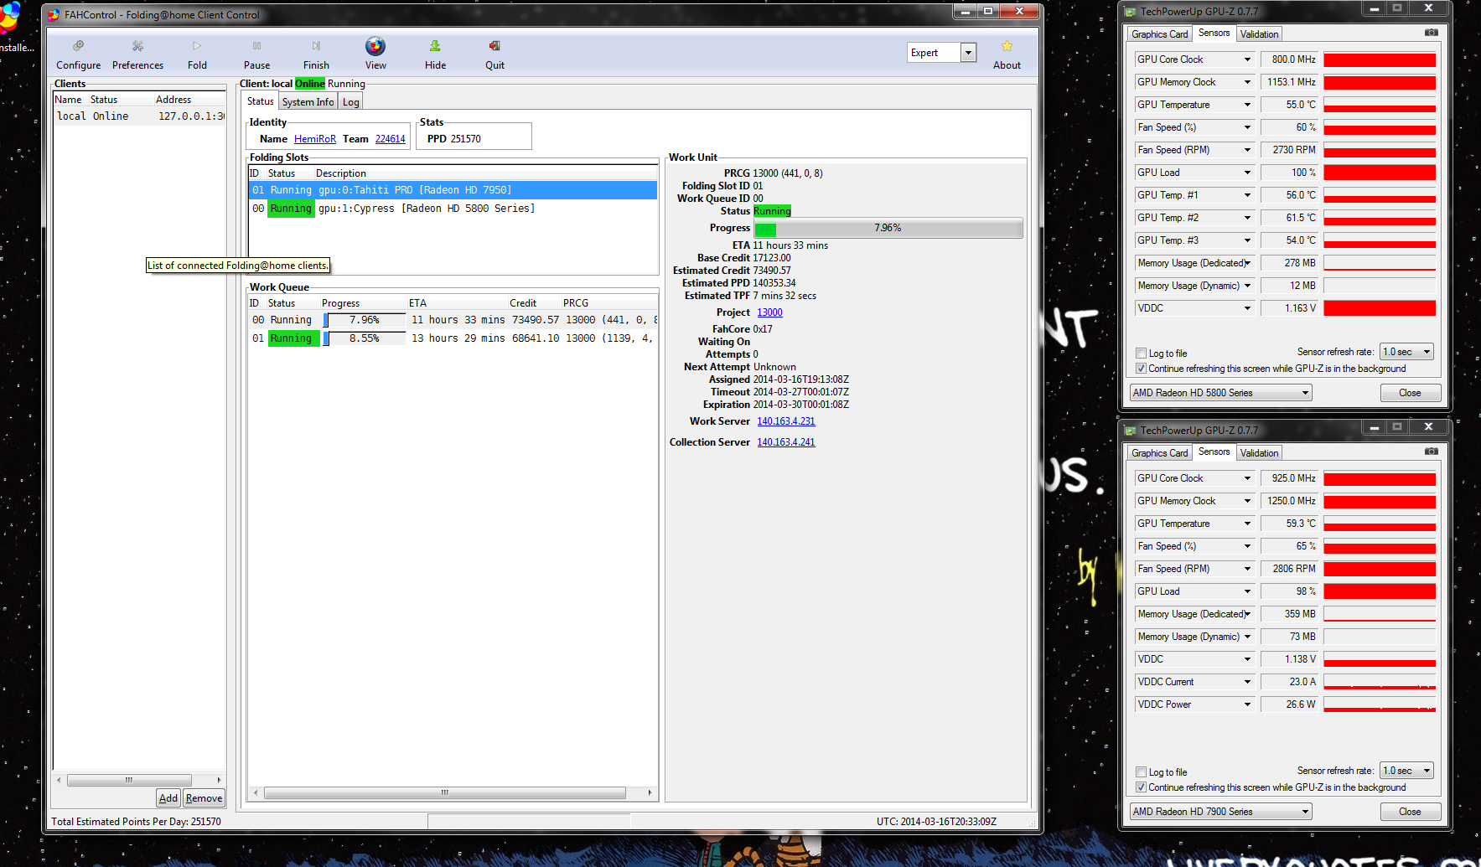This screenshot has height=867, width=1481.
Task: Open sensor refresh rate dropdown in HD 5800 GPU-Z
Action: pos(1407,352)
